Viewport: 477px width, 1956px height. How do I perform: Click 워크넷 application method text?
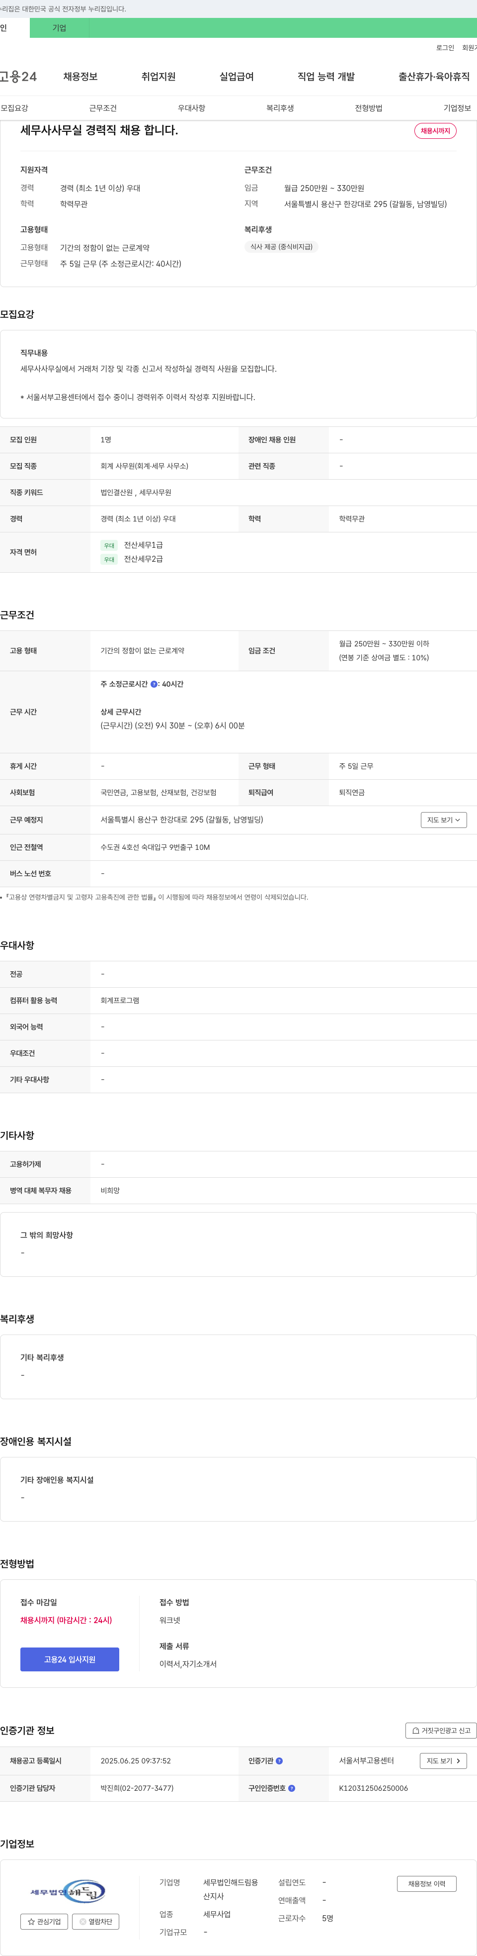coord(170,1621)
